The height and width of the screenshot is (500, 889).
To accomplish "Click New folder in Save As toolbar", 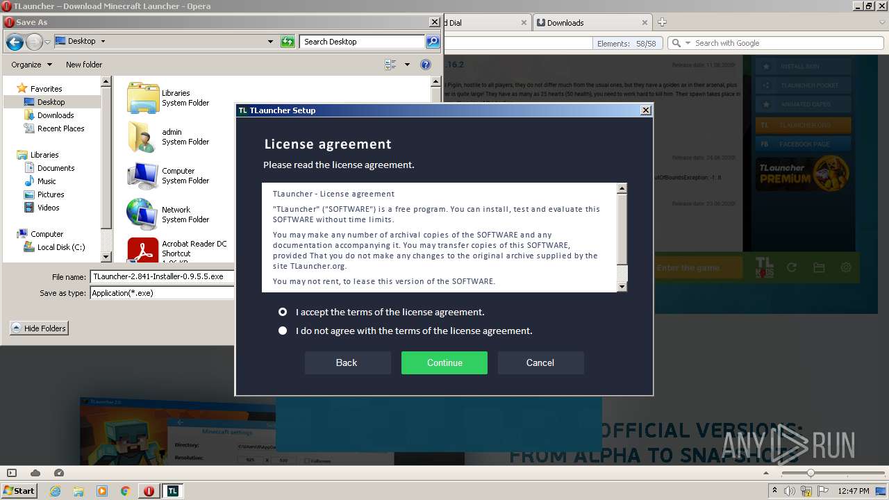I will (x=84, y=65).
